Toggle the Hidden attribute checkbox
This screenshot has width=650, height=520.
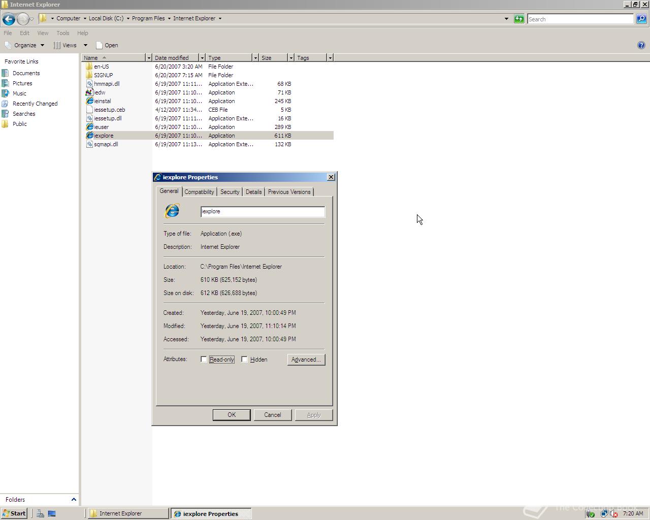coord(244,359)
